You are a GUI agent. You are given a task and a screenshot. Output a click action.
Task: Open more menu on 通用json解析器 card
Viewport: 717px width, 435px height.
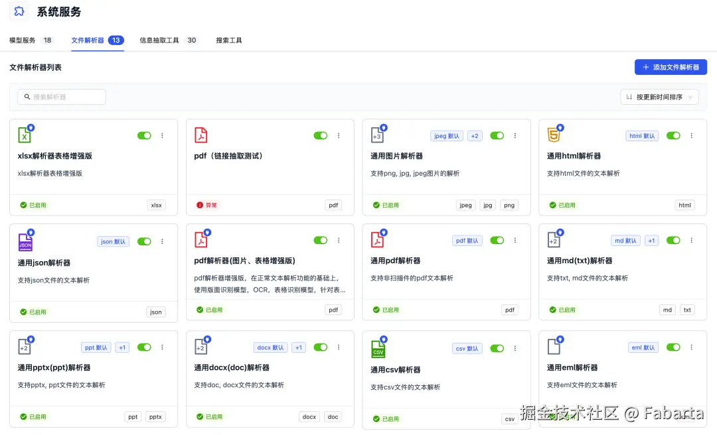click(163, 241)
